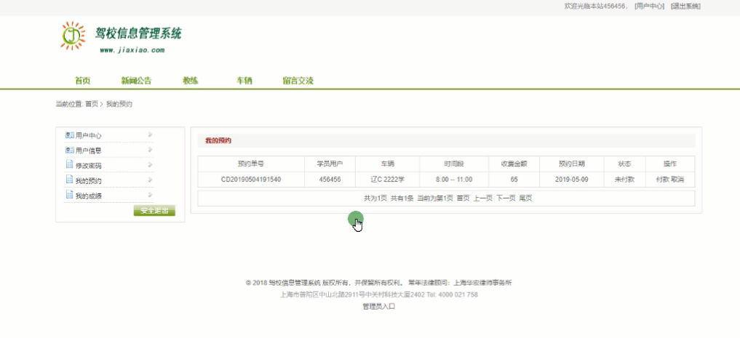Click the sun logo of 驾校信息管理系统
Screen dimensions: 740x338
point(73,36)
